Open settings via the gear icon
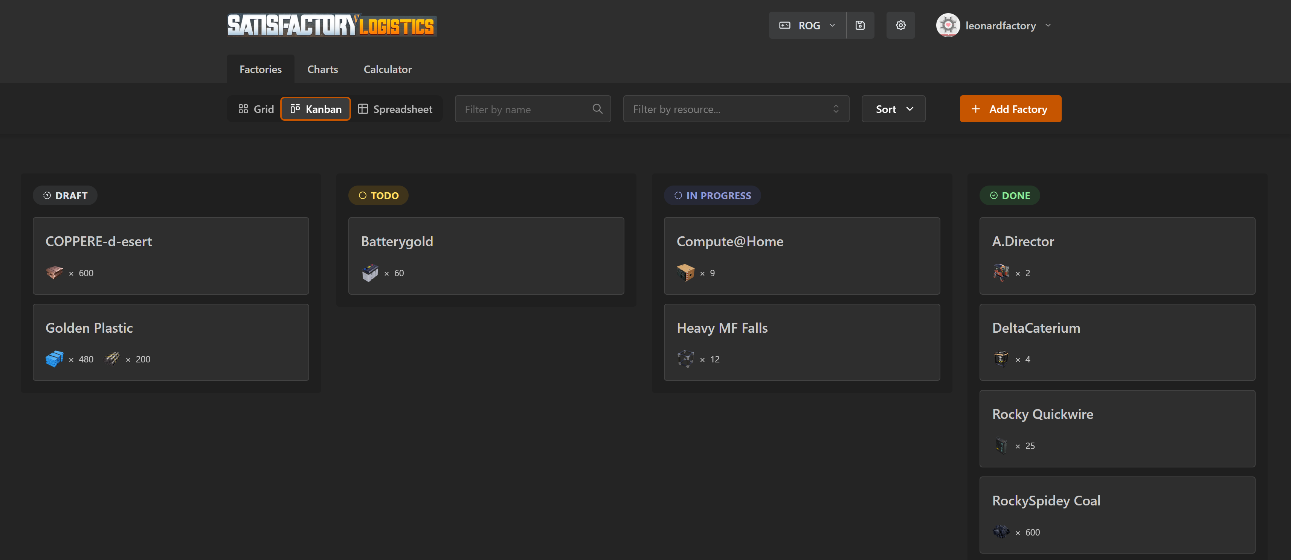This screenshot has height=560, width=1291. (x=900, y=26)
